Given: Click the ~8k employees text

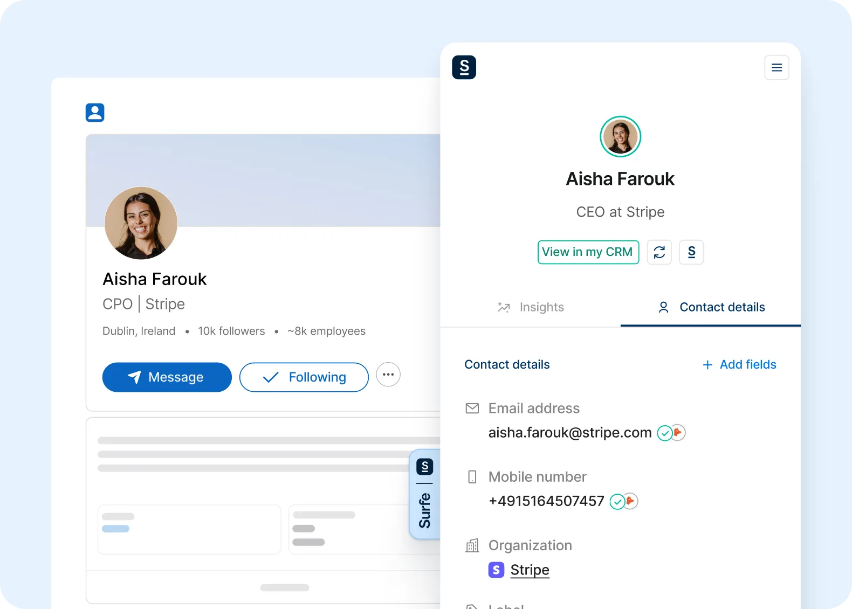Looking at the screenshot, I should (x=326, y=331).
